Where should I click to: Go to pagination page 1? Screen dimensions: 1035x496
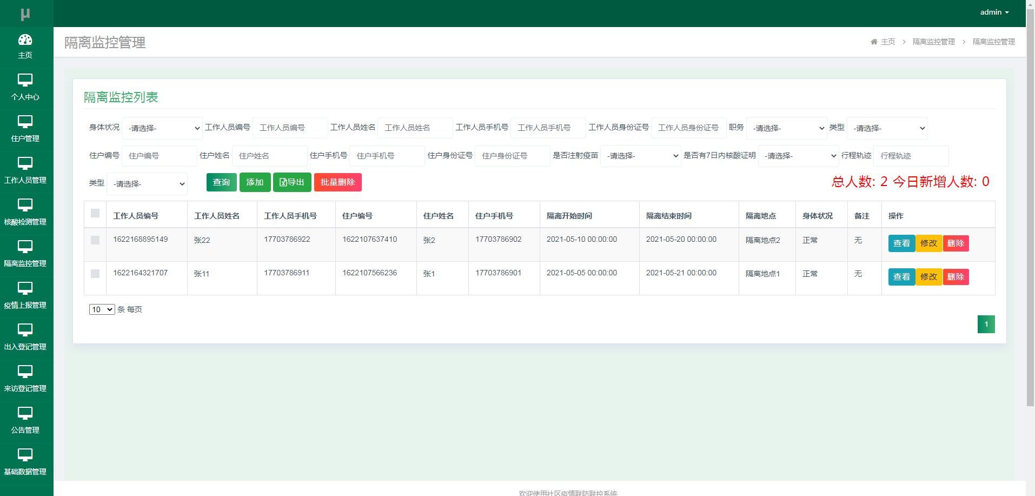986,325
